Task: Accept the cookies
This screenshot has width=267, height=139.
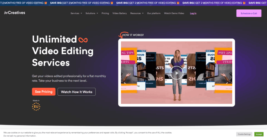Action: click(x=259, y=134)
